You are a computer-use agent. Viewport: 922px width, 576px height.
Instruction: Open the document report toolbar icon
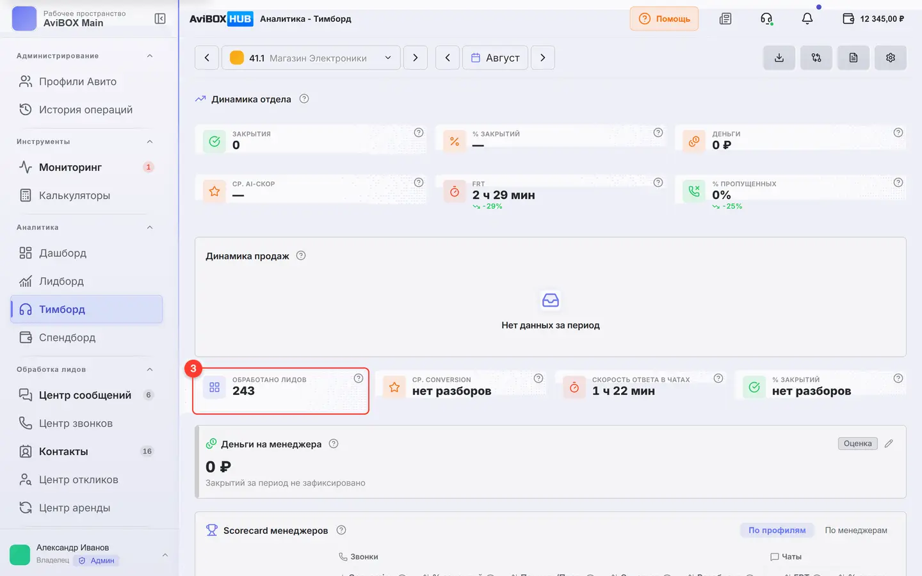[853, 58]
